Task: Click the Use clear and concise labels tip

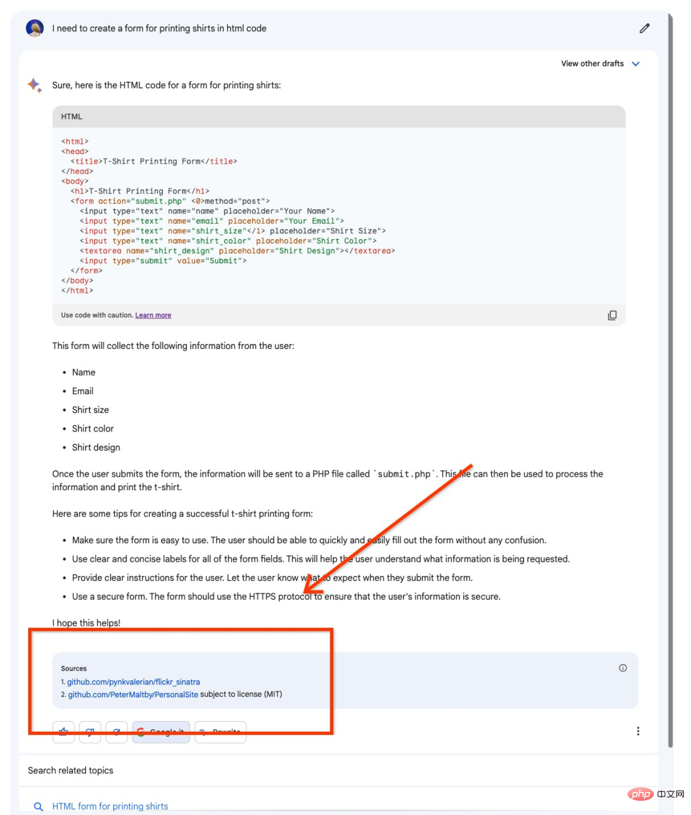Action: click(321, 559)
